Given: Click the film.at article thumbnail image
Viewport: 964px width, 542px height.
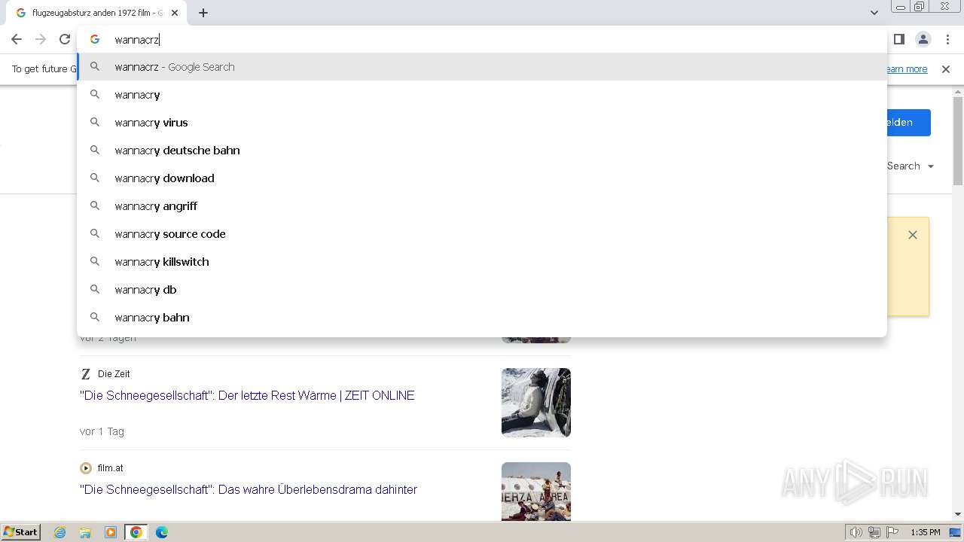Looking at the screenshot, I should coord(536,491).
